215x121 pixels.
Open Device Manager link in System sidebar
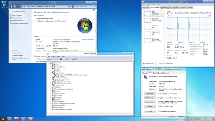click(x=17, y=15)
